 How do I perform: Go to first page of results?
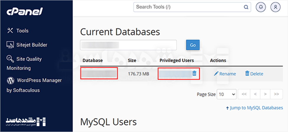(x=244, y=94)
